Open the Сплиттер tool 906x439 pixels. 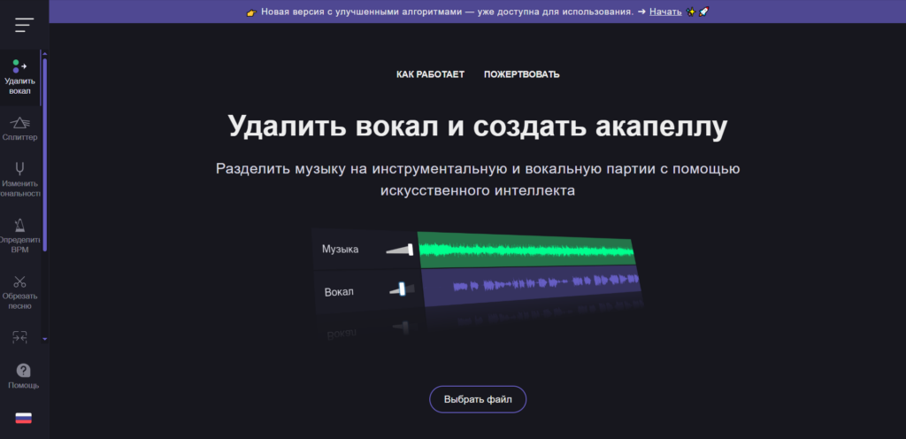19,129
